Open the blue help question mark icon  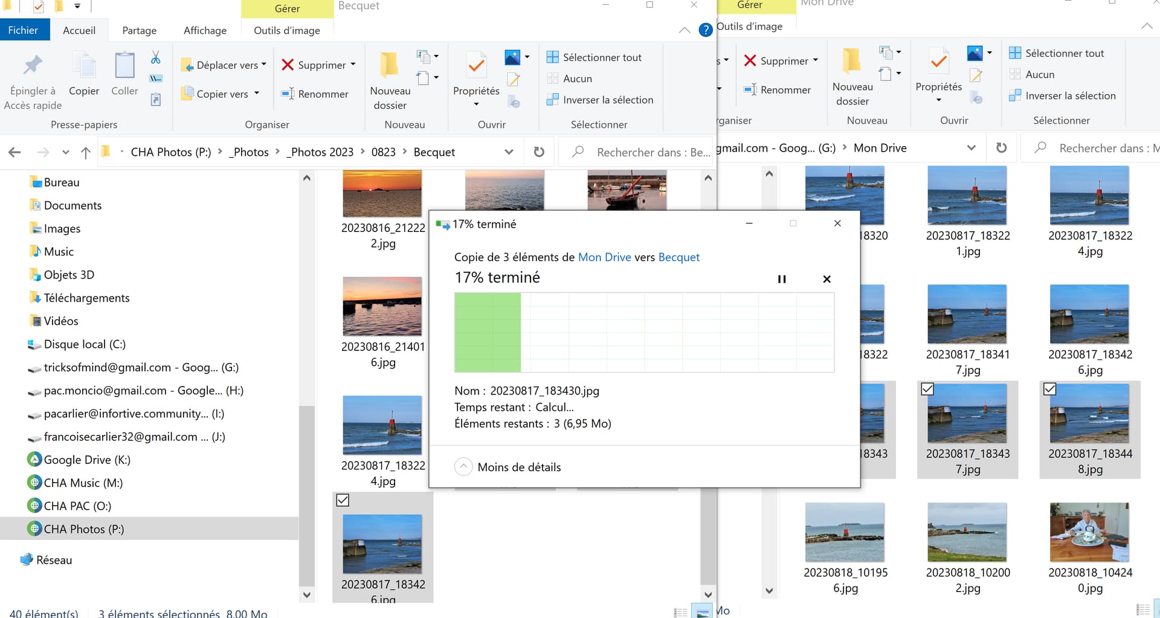coord(705,30)
